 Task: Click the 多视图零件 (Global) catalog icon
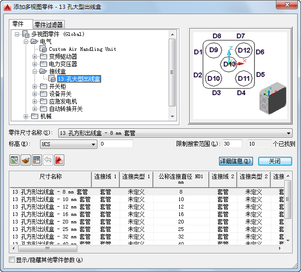[26, 34]
